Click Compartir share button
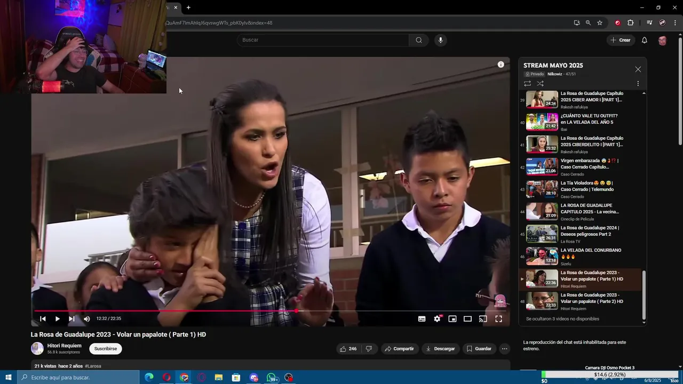 pos(400,349)
